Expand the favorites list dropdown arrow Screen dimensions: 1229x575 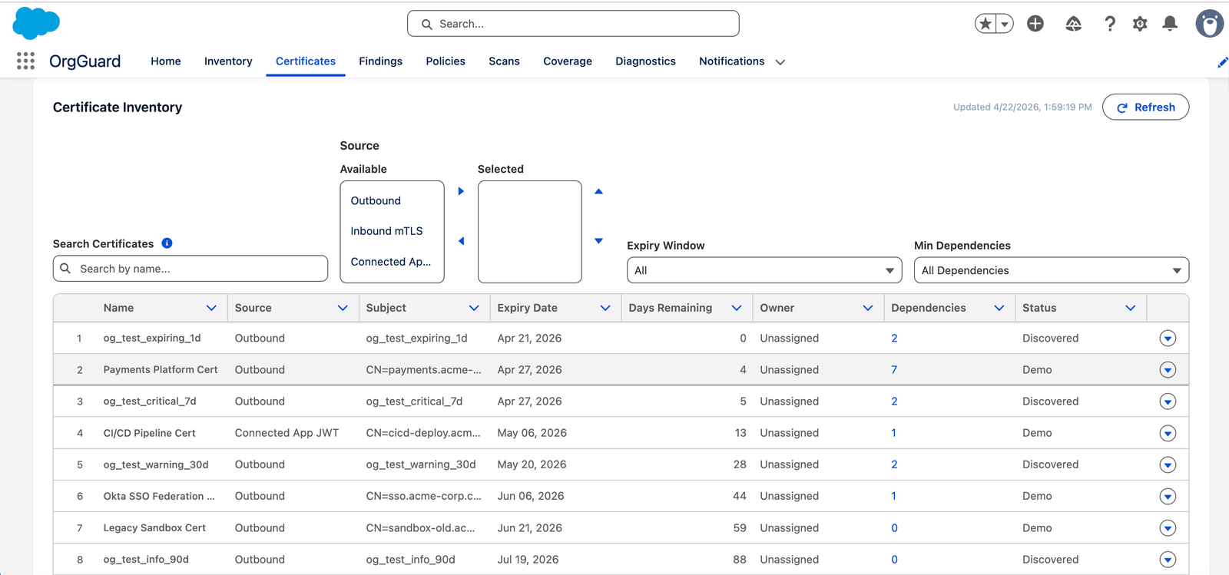tap(1005, 24)
